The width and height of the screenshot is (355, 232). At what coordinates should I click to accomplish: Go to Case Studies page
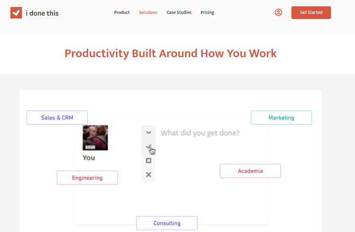point(179,12)
